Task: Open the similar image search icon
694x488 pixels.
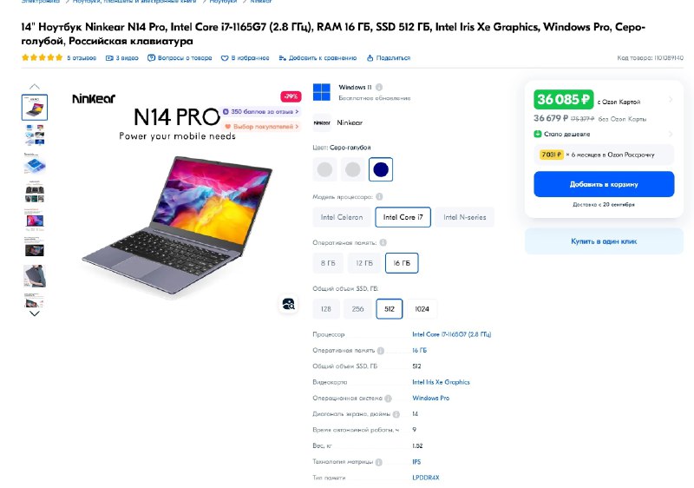Action: click(x=288, y=304)
